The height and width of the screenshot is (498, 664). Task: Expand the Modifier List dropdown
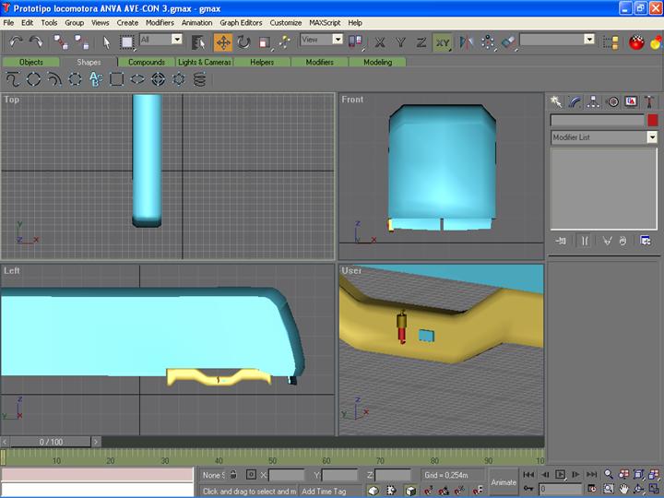pyautogui.click(x=652, y=137)
